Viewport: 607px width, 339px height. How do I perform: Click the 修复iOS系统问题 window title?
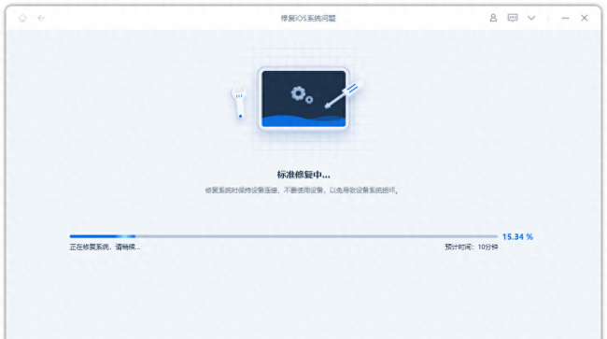click(308, 18)
